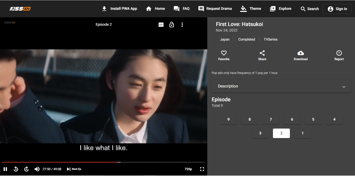
Task: Open Search
Action: pos(309,9)
